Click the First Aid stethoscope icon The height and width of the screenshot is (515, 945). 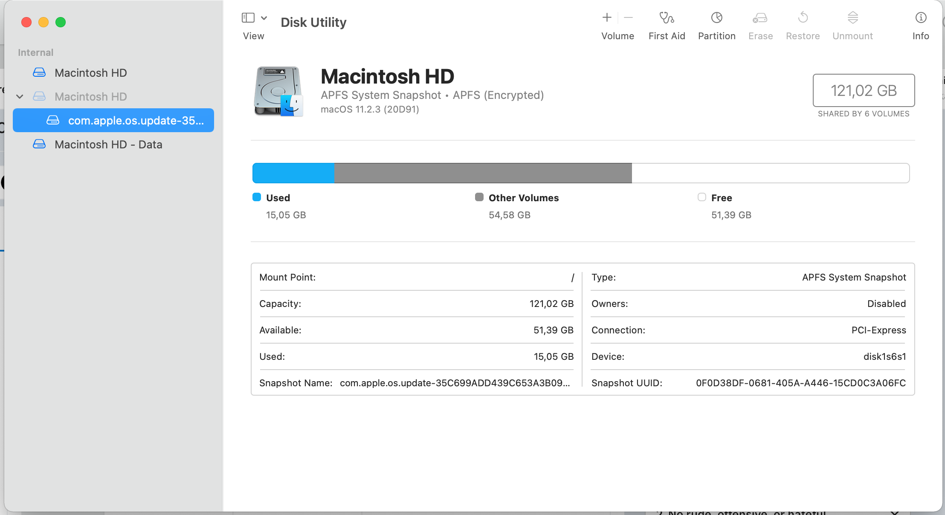tap(667, 18)
